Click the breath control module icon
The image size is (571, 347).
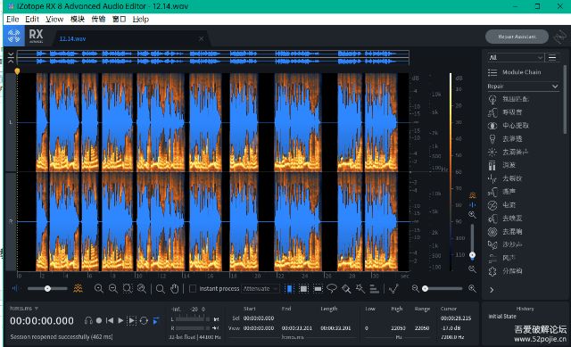[x=492, y=112]
